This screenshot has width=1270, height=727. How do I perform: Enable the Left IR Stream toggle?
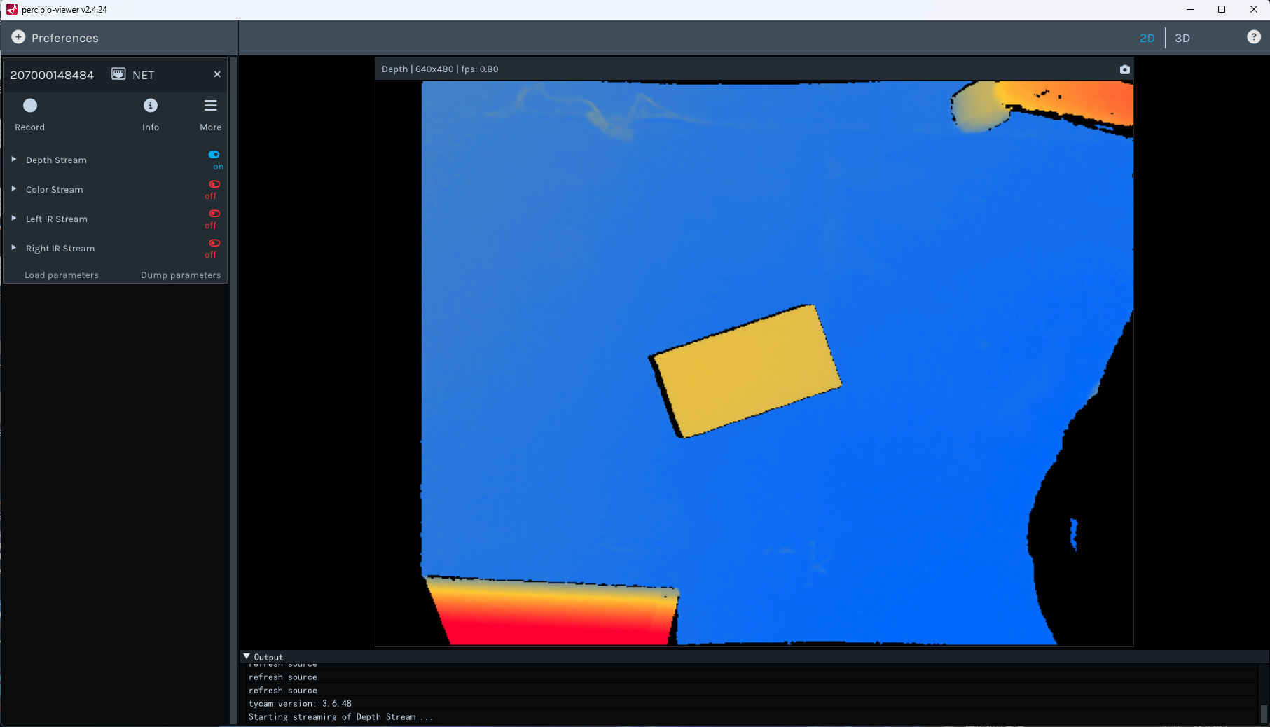(214, 214)
